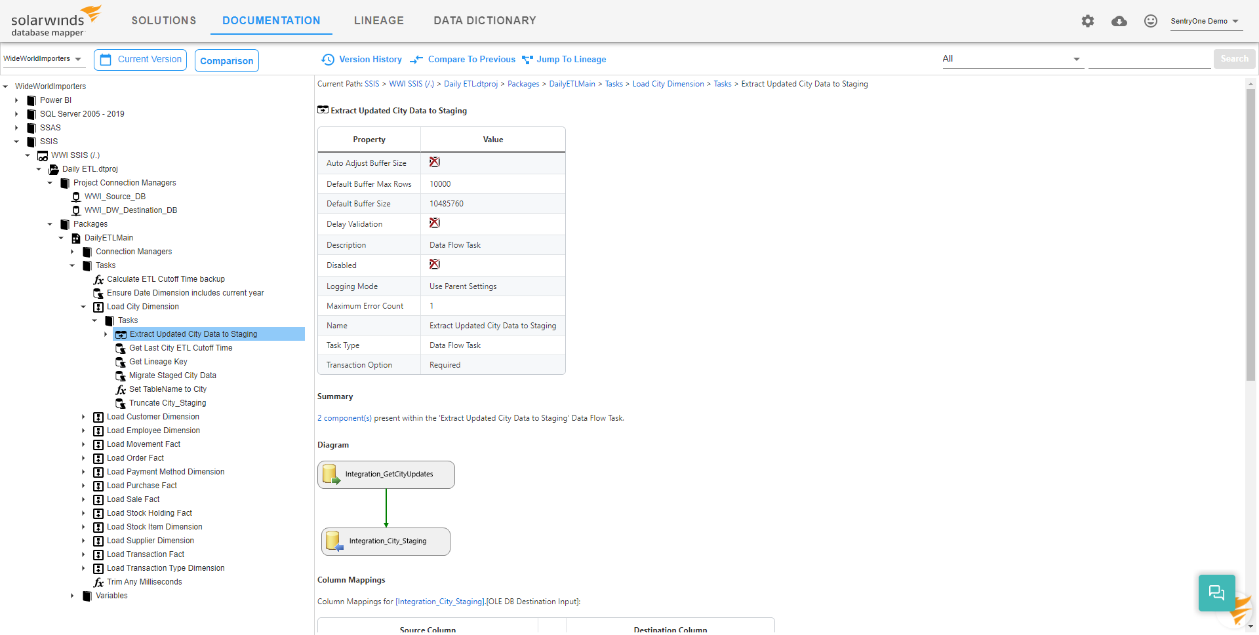Screen dimensions: 1259x635
Task: Open the LINEAGE tab
Action: pos(379,20)
